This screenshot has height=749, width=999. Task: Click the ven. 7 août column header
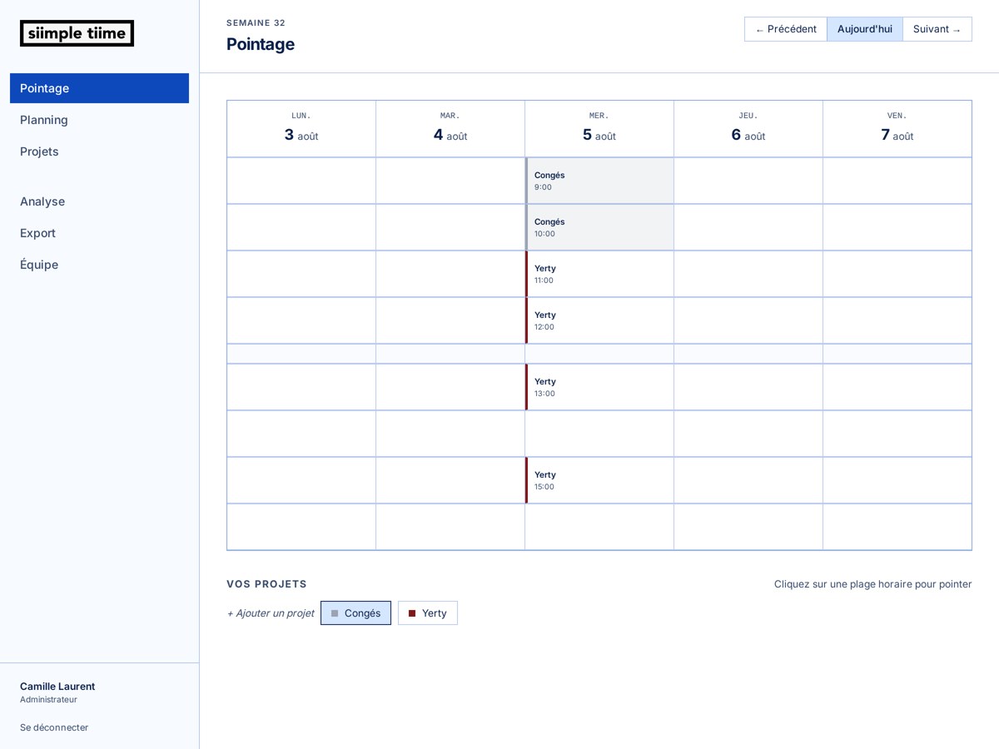[x=897, y=128]
